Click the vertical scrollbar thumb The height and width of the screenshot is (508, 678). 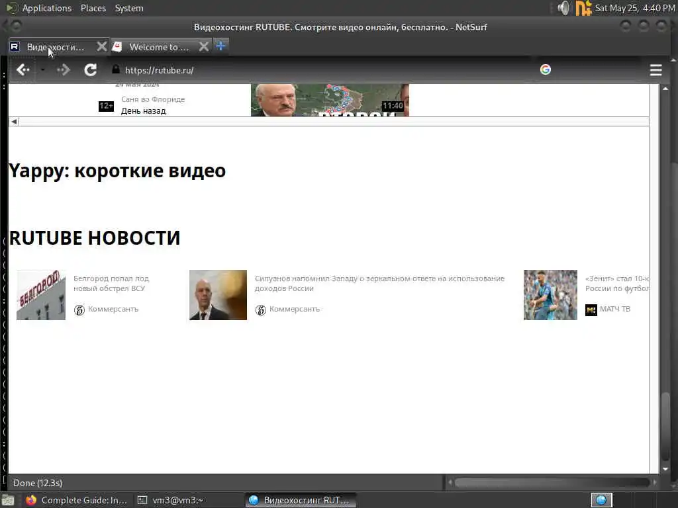(665, 427)
